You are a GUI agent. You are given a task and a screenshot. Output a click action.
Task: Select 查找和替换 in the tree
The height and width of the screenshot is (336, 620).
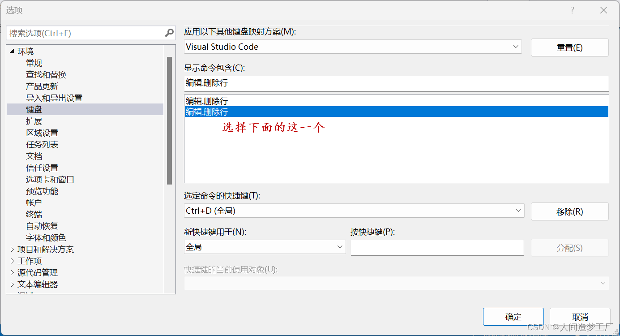coord(46,74)
